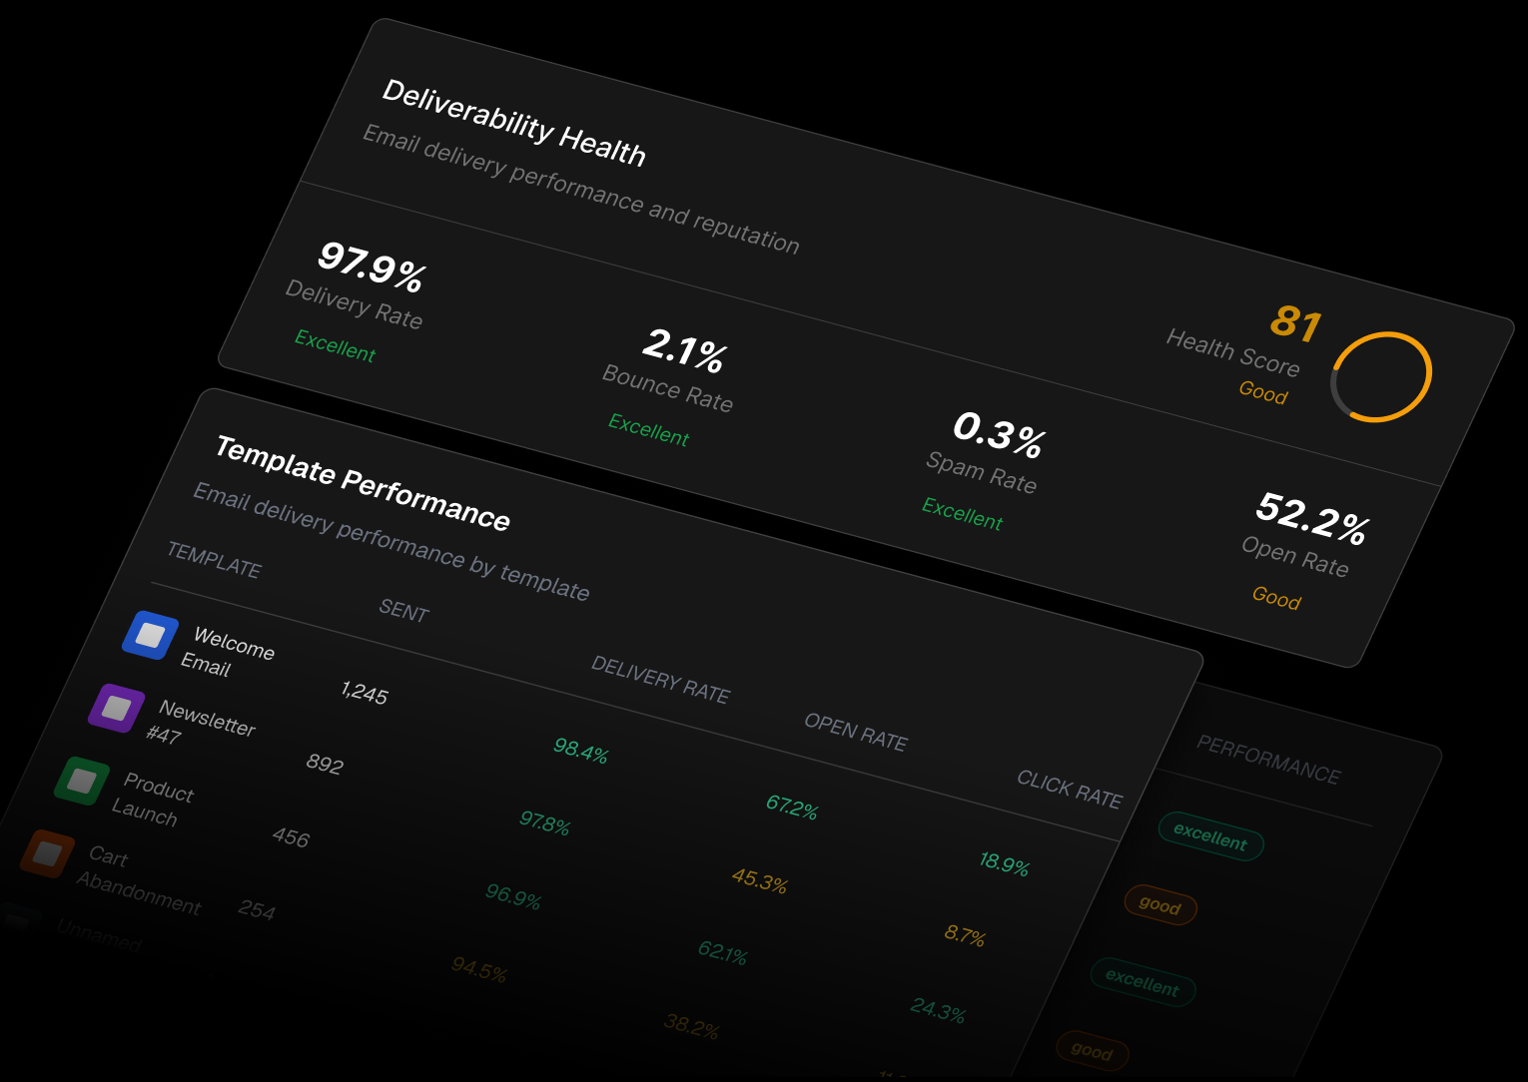Sort by the DELIVERY RATE column header
Screen dimensions: 1528x1082
(x=660, y=680)
